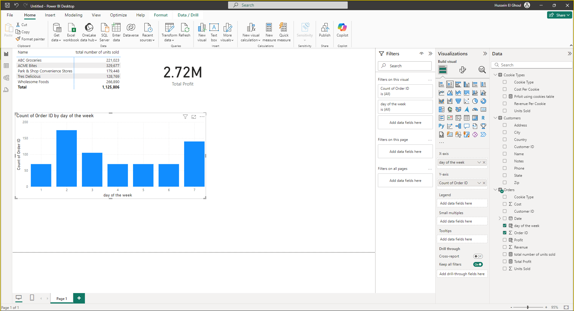Click the zoom slider handle
This screenshot has height=311, width=574.
(x=528, y=307)
